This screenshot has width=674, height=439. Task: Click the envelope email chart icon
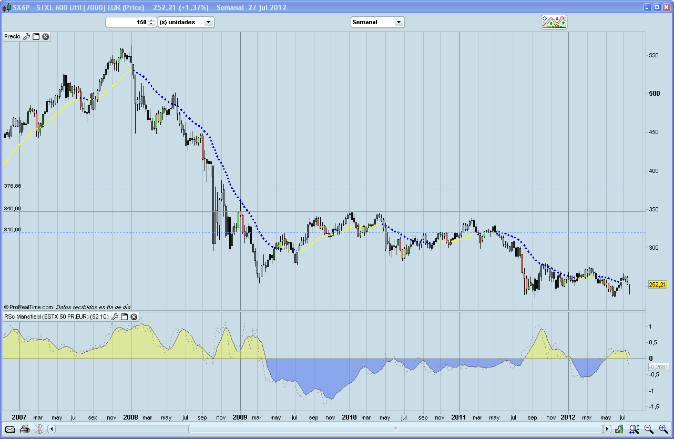(x=10, y=429)
